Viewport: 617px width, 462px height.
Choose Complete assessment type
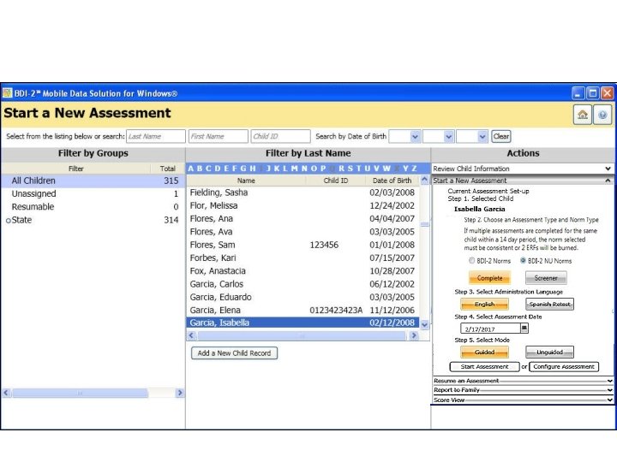(489, 278)
